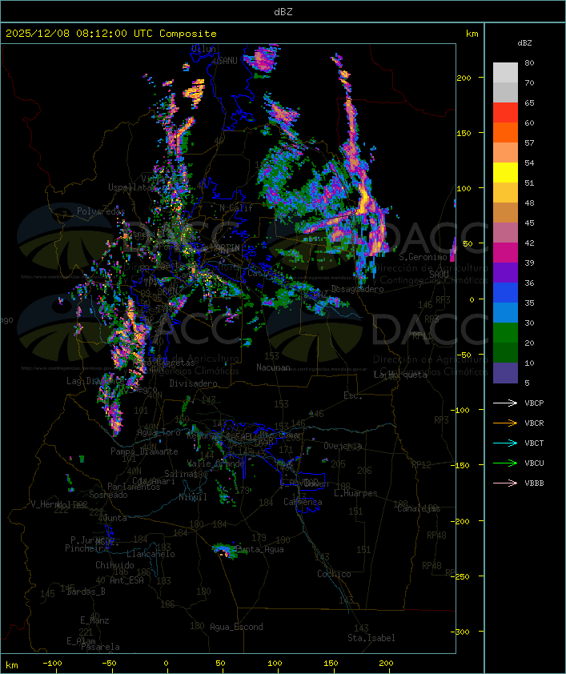Click the Sosneado map label
This screenshot has height=674, width=566.
tap(108, 495)
